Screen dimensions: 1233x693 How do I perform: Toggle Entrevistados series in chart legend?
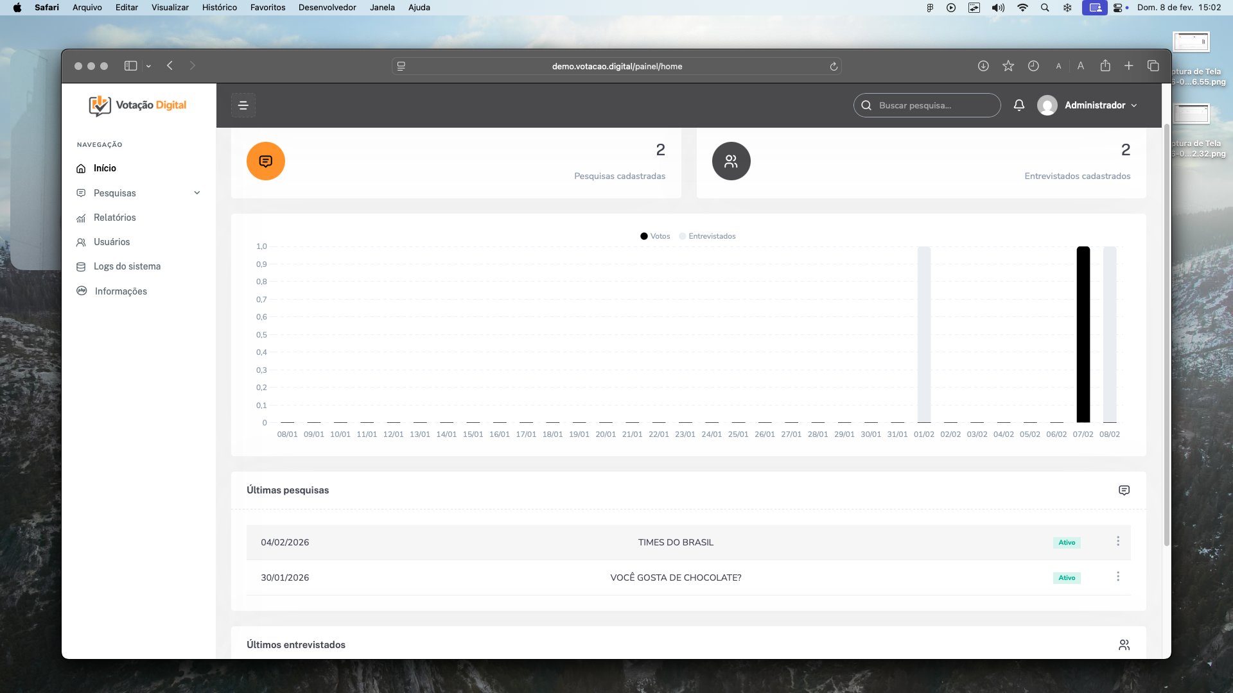707,236
